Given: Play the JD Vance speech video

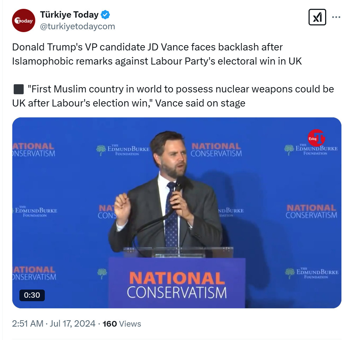Looking at the screenshot, I should [177, 213].
